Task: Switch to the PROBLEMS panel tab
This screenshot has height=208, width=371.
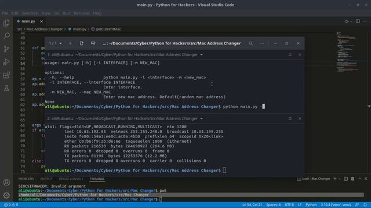Action: 26,179
